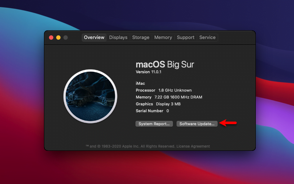294x184 pixels.
Task: Click the 1983-2020 Apple Inc. copyright text
Action: (x=130, y=146)
